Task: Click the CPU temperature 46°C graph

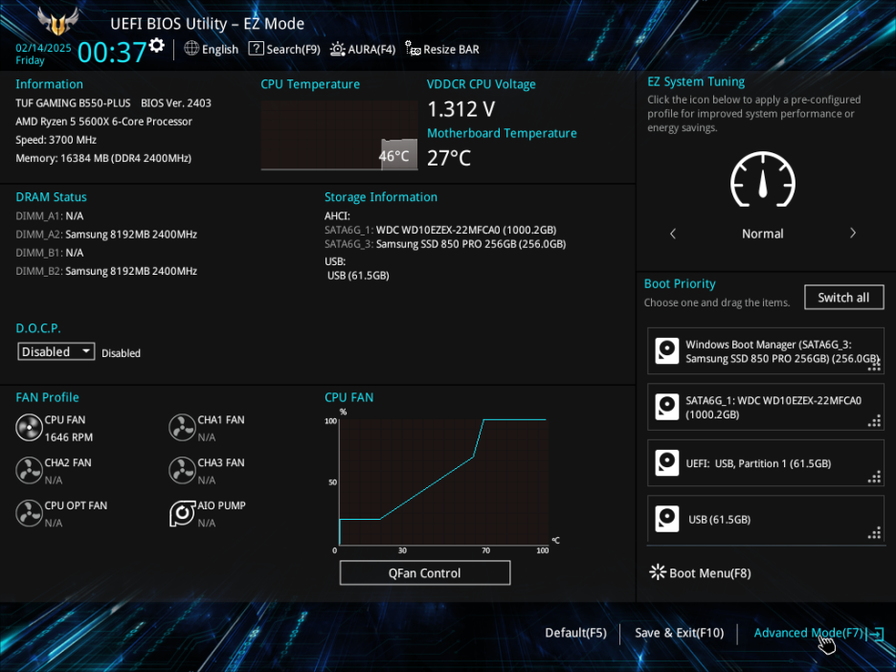Action: tap(340, 135)
